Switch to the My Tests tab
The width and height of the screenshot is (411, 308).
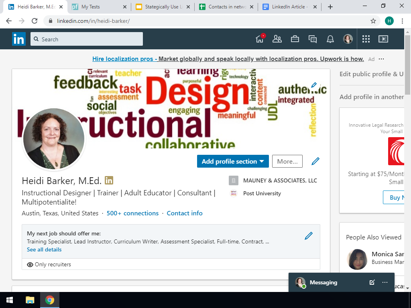tap(99, 7)
